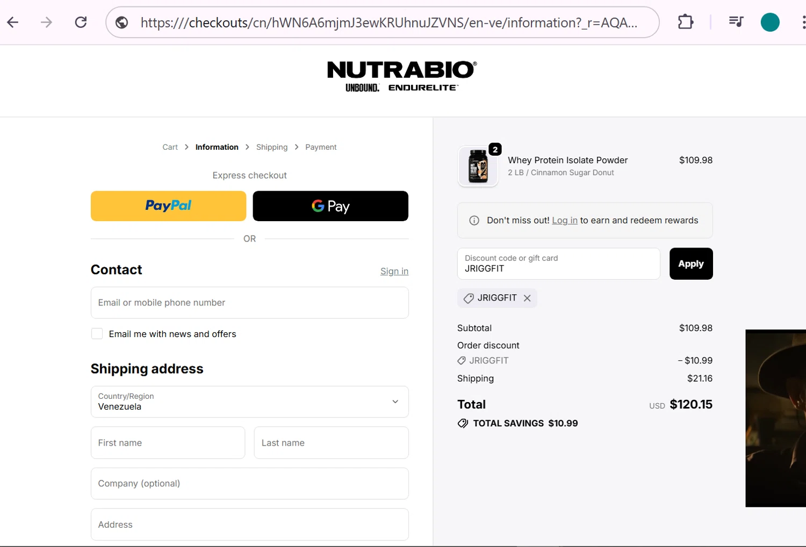806x547 pixels.
Task: Click the quantity badge 2 on product
Action: click(495, 150)
